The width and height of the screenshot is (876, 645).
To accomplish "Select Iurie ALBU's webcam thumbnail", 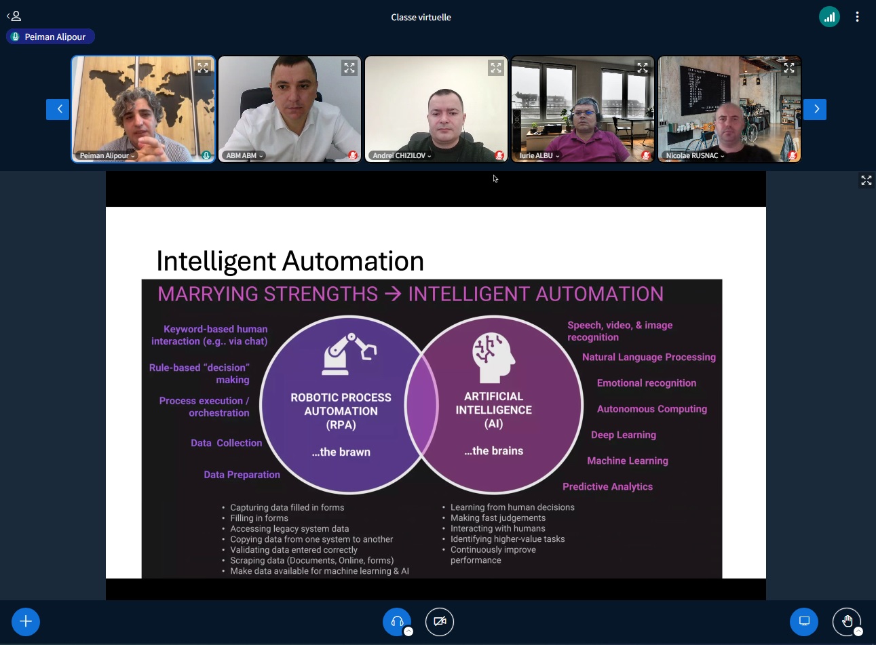I will 583,109.
